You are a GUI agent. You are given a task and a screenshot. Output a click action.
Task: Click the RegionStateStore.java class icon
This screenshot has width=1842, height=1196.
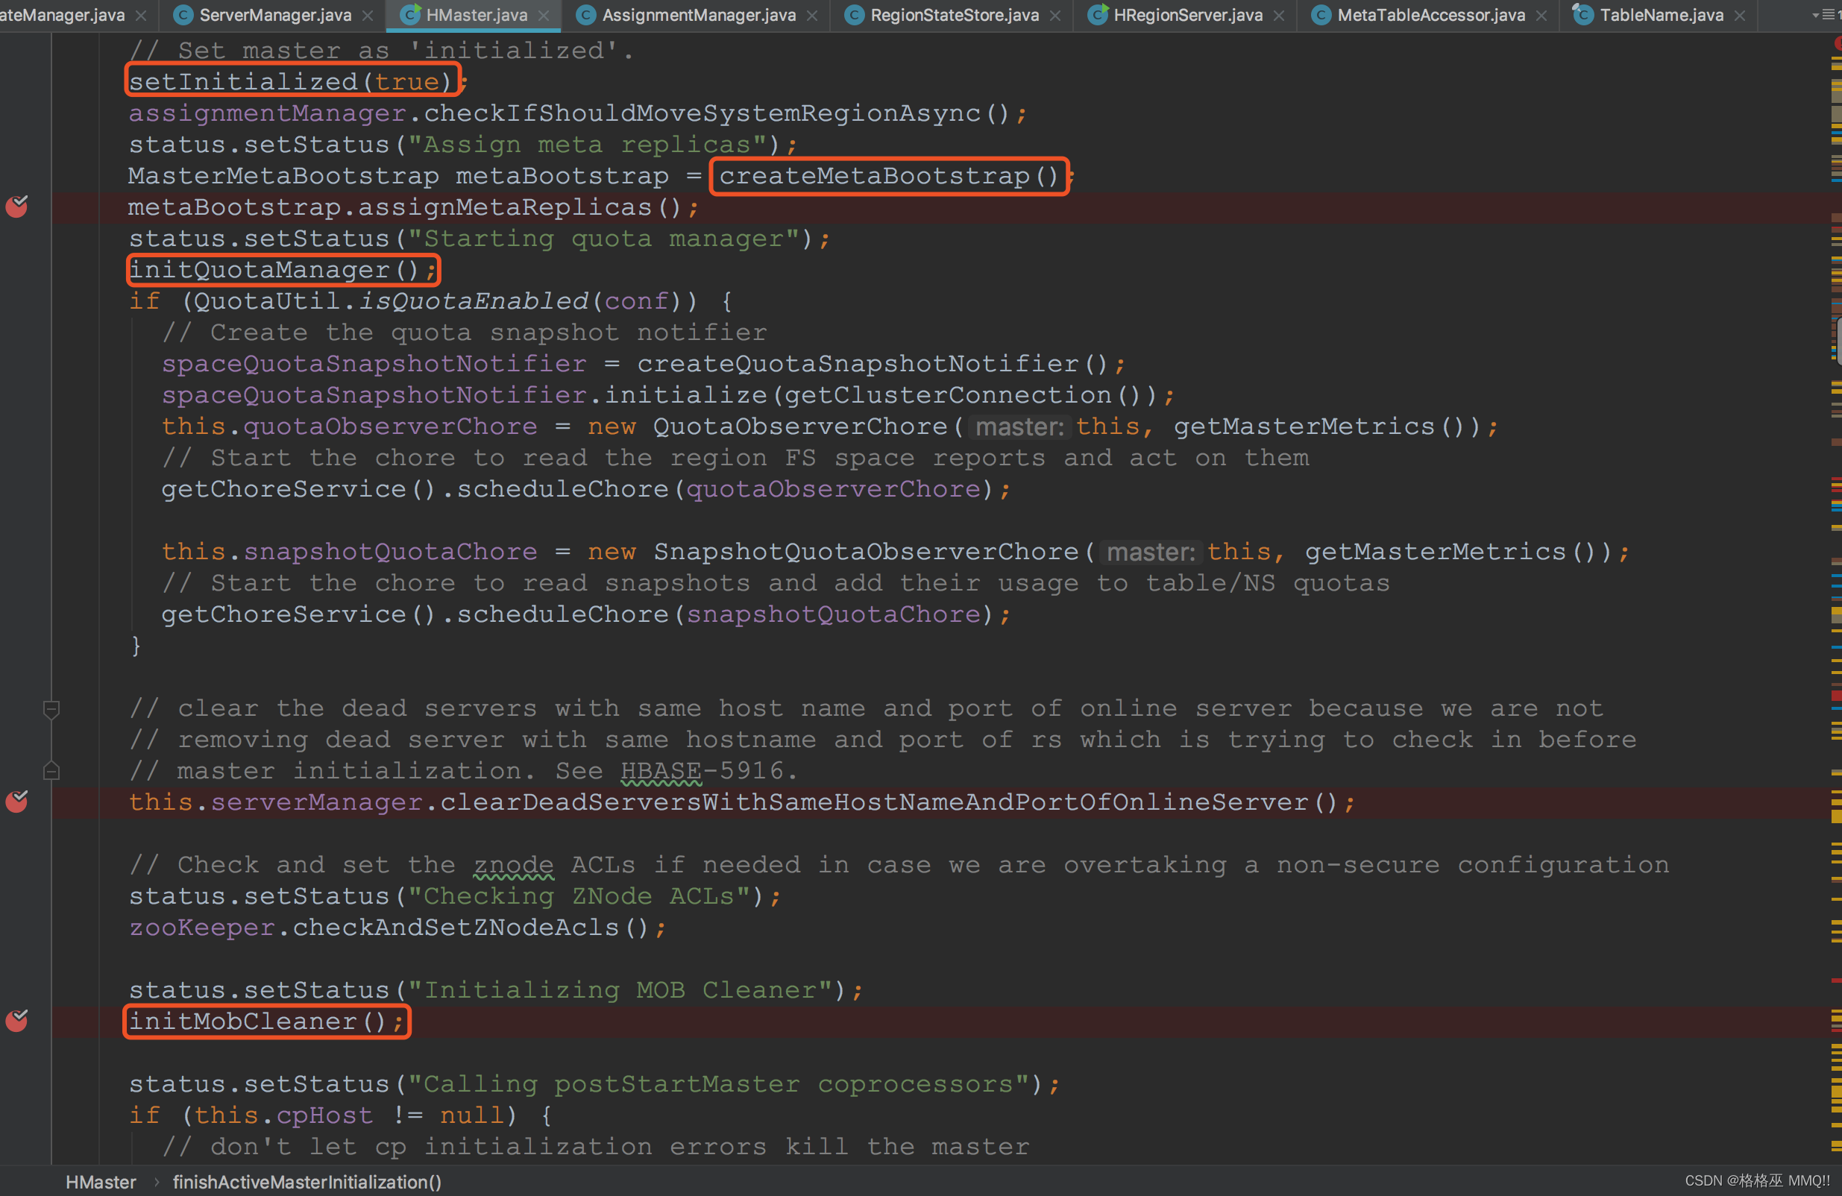point(855,15)
